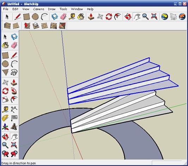Image resolution: width=188 pixels, height=166 pixels.
Task: Select the arrow tool in the left palette
Action: (5, 37)
